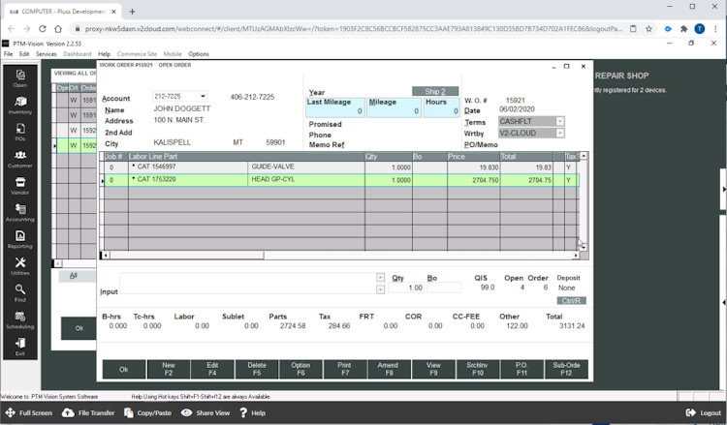The image size is (727, 425).
Task: Open the Edit menu
Action: click(x=24, y=54)
